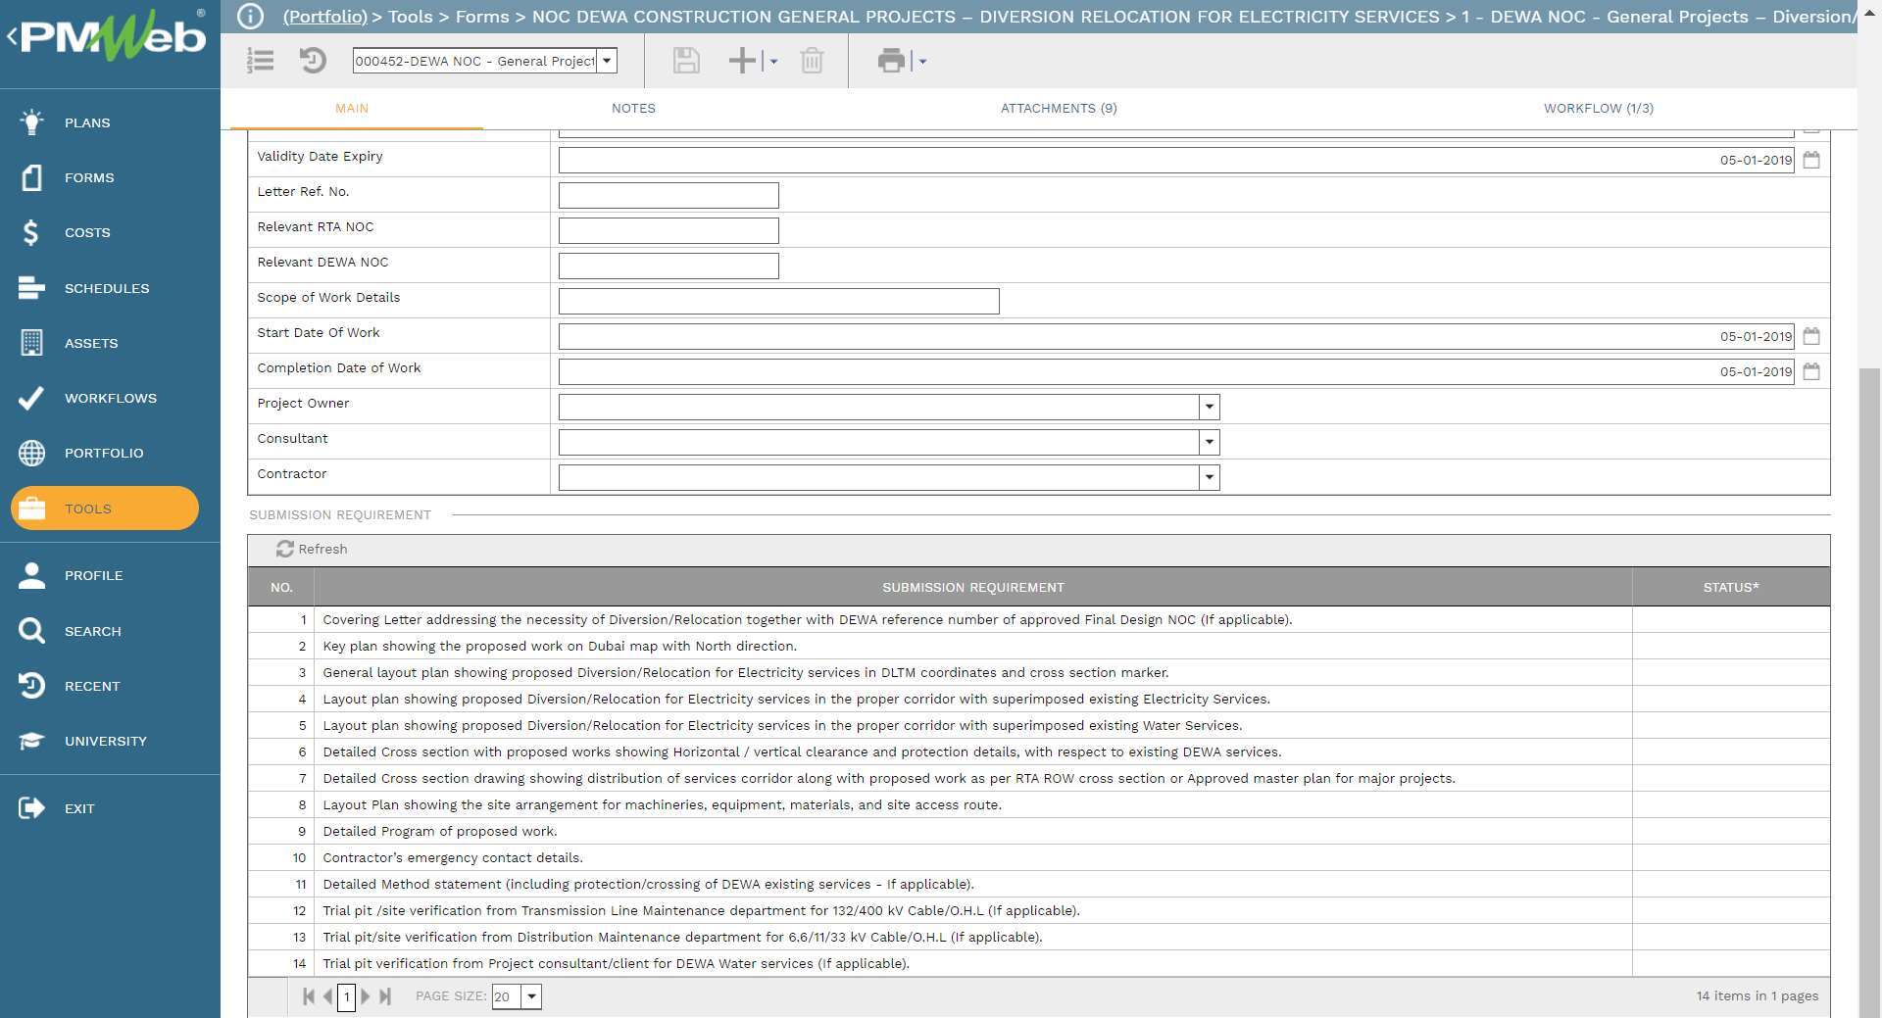This screenshot has height=1018, width=1882.
Task: Open Schedules in the left sidebar
Action: click(x=106, y=288)
